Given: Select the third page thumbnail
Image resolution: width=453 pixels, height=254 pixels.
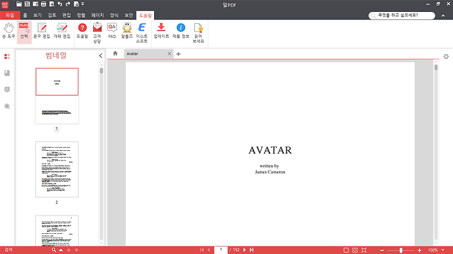Looking at the screenshot, I should (x=57, y=230).
